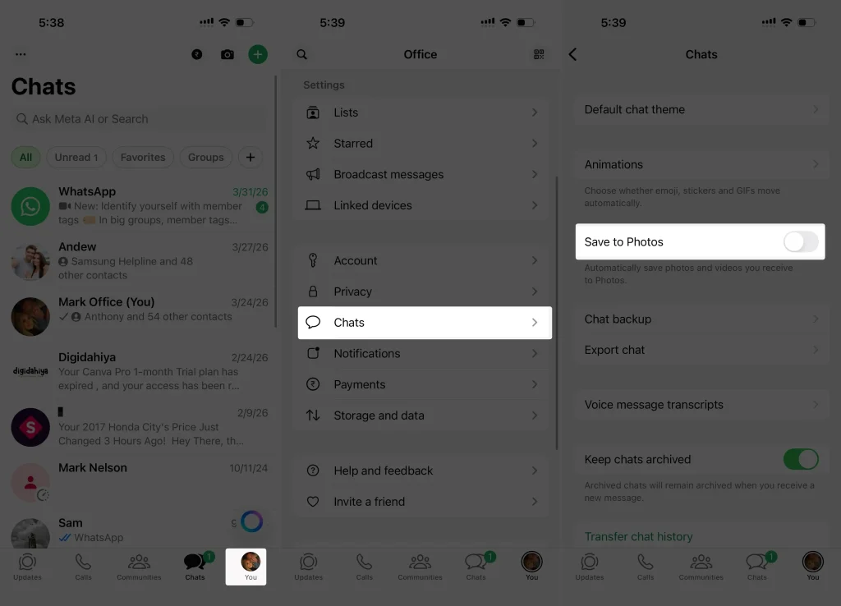
Task: Open Animations via its chevron
Action: (816, 165)
